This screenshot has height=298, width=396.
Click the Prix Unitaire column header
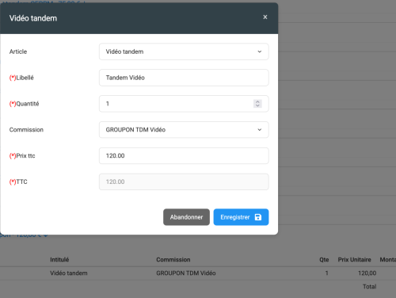[x=354, y=260]
